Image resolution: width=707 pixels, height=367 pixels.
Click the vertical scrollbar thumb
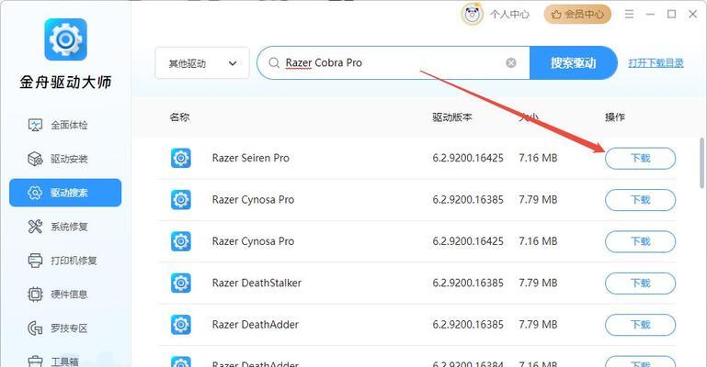pyautogui.click(x=701, y=162)
